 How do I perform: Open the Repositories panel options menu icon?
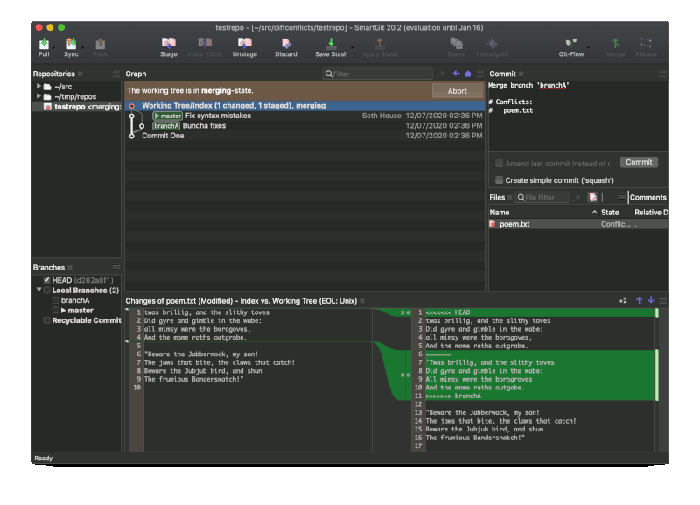(x=116, y=74)
